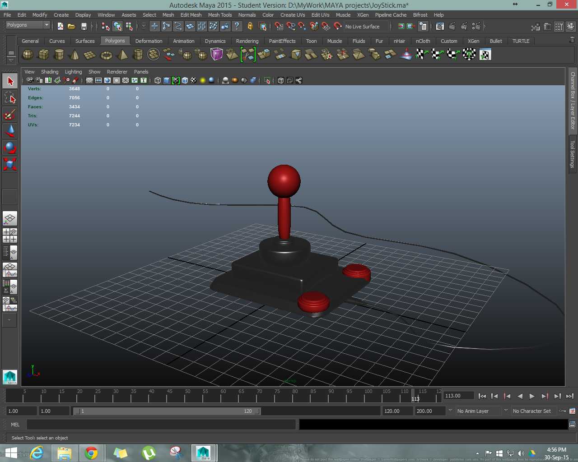Open the viewport Lighting menu
This screenshot has height=462, width=578.
73,72
